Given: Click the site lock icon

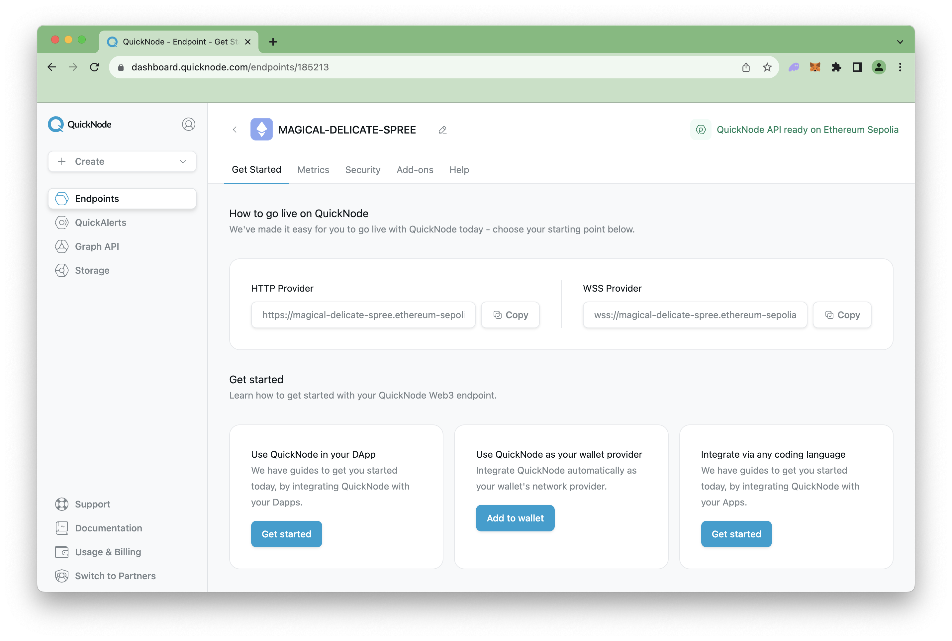Looking at the screenshot, I should pos(121,67).
